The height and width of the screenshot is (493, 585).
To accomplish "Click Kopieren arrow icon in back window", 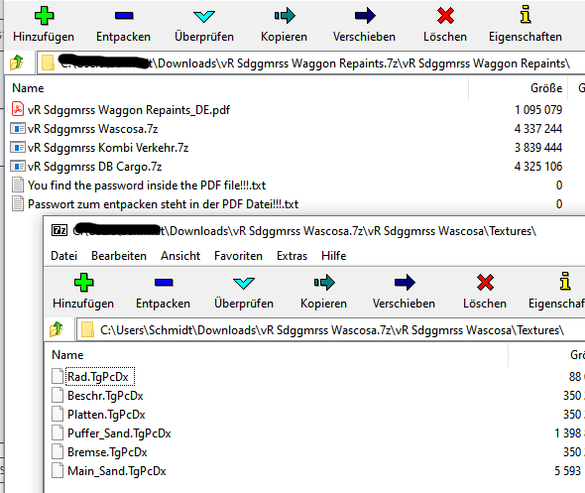I will click(285, 15).
